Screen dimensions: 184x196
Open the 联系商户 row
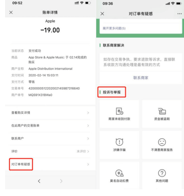(50, 139)
